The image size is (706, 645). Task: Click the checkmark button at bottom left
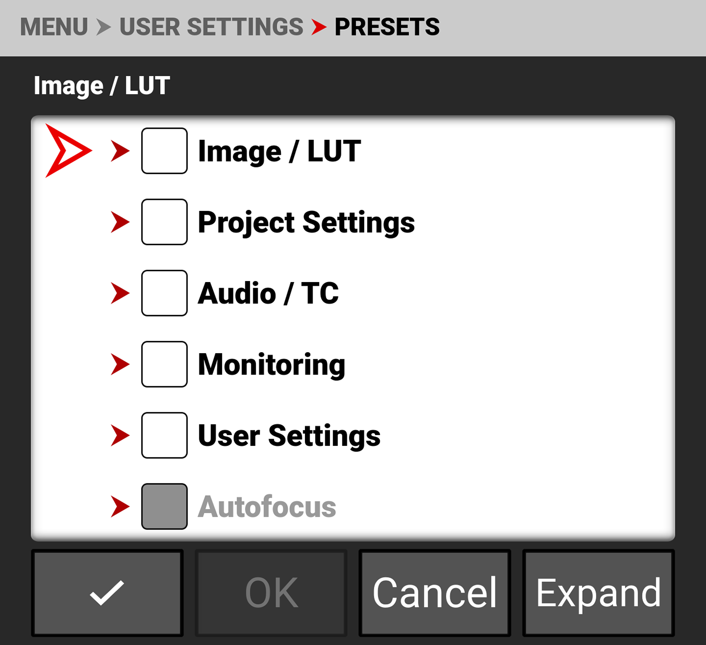tap(107, 593)
